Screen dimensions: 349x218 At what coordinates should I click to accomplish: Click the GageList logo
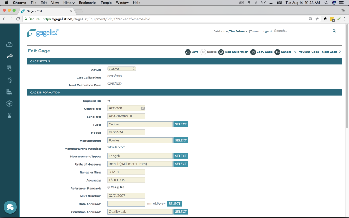click(x=42, y=33)
